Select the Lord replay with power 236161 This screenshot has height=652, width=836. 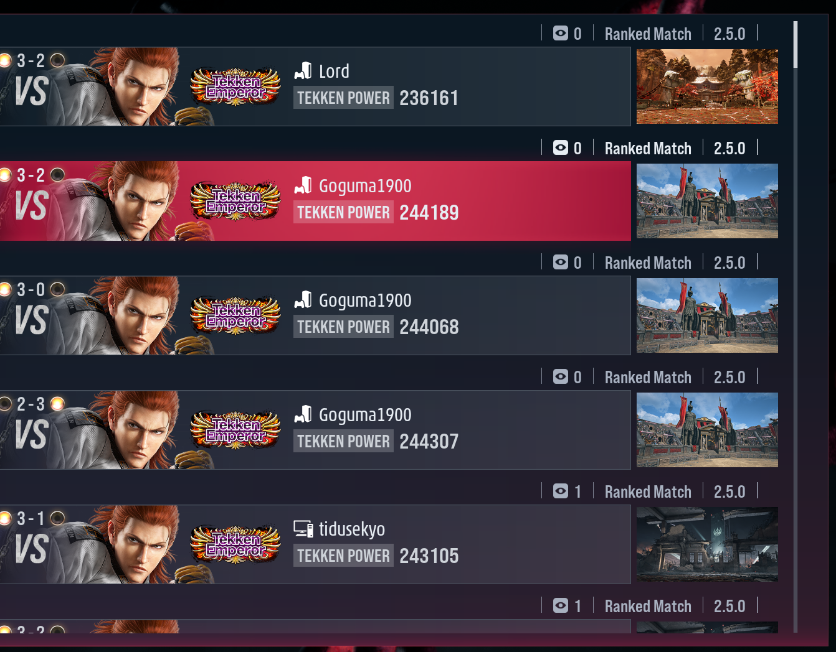[315, 86]
